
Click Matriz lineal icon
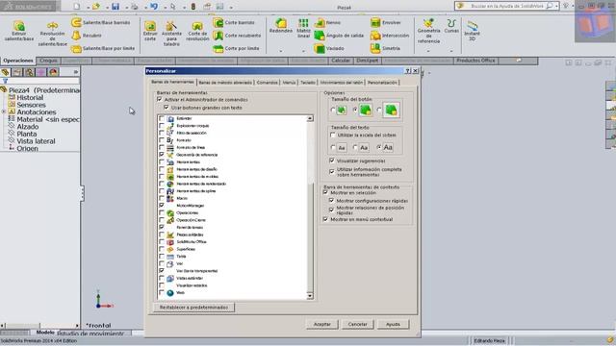[303, 23]
